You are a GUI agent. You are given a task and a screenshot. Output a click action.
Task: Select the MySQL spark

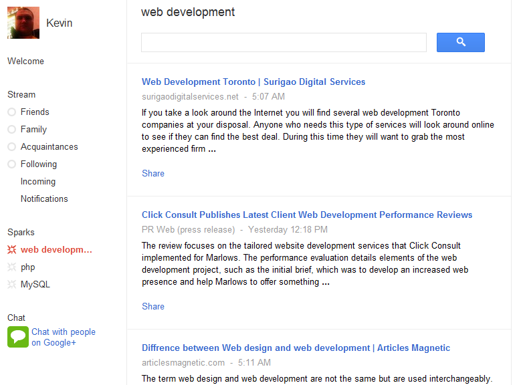click(x=35, y=285)
